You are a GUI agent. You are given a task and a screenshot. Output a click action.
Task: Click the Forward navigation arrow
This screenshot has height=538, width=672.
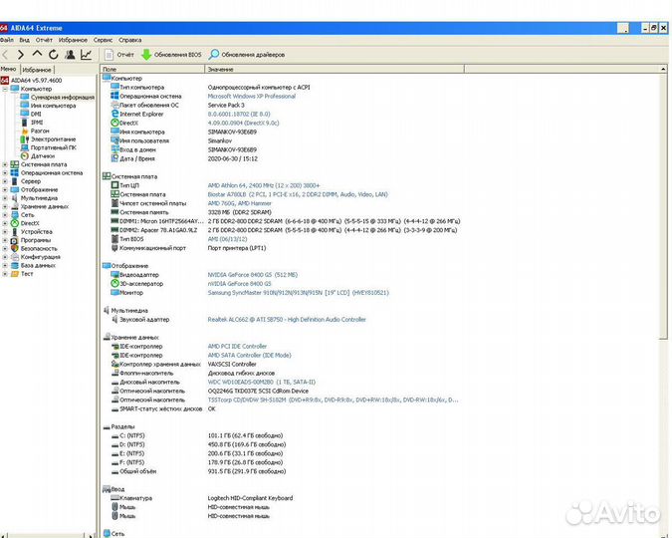pos(21,55)
